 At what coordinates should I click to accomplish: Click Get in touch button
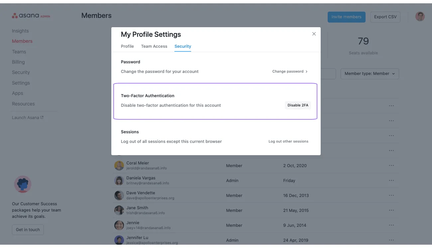(x=28, y=230)
